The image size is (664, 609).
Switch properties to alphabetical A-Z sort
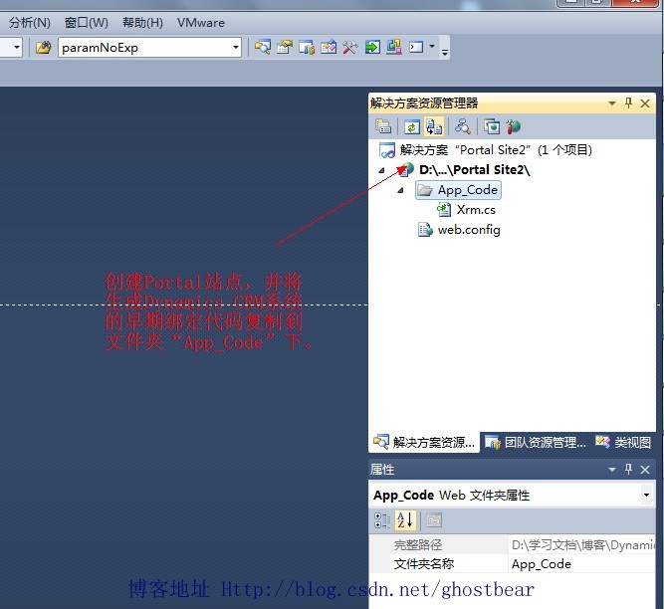click(406, 520)
